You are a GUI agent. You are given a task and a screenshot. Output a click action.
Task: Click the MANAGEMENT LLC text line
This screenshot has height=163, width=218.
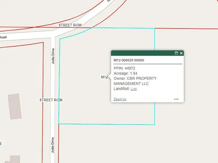[131, 84]
